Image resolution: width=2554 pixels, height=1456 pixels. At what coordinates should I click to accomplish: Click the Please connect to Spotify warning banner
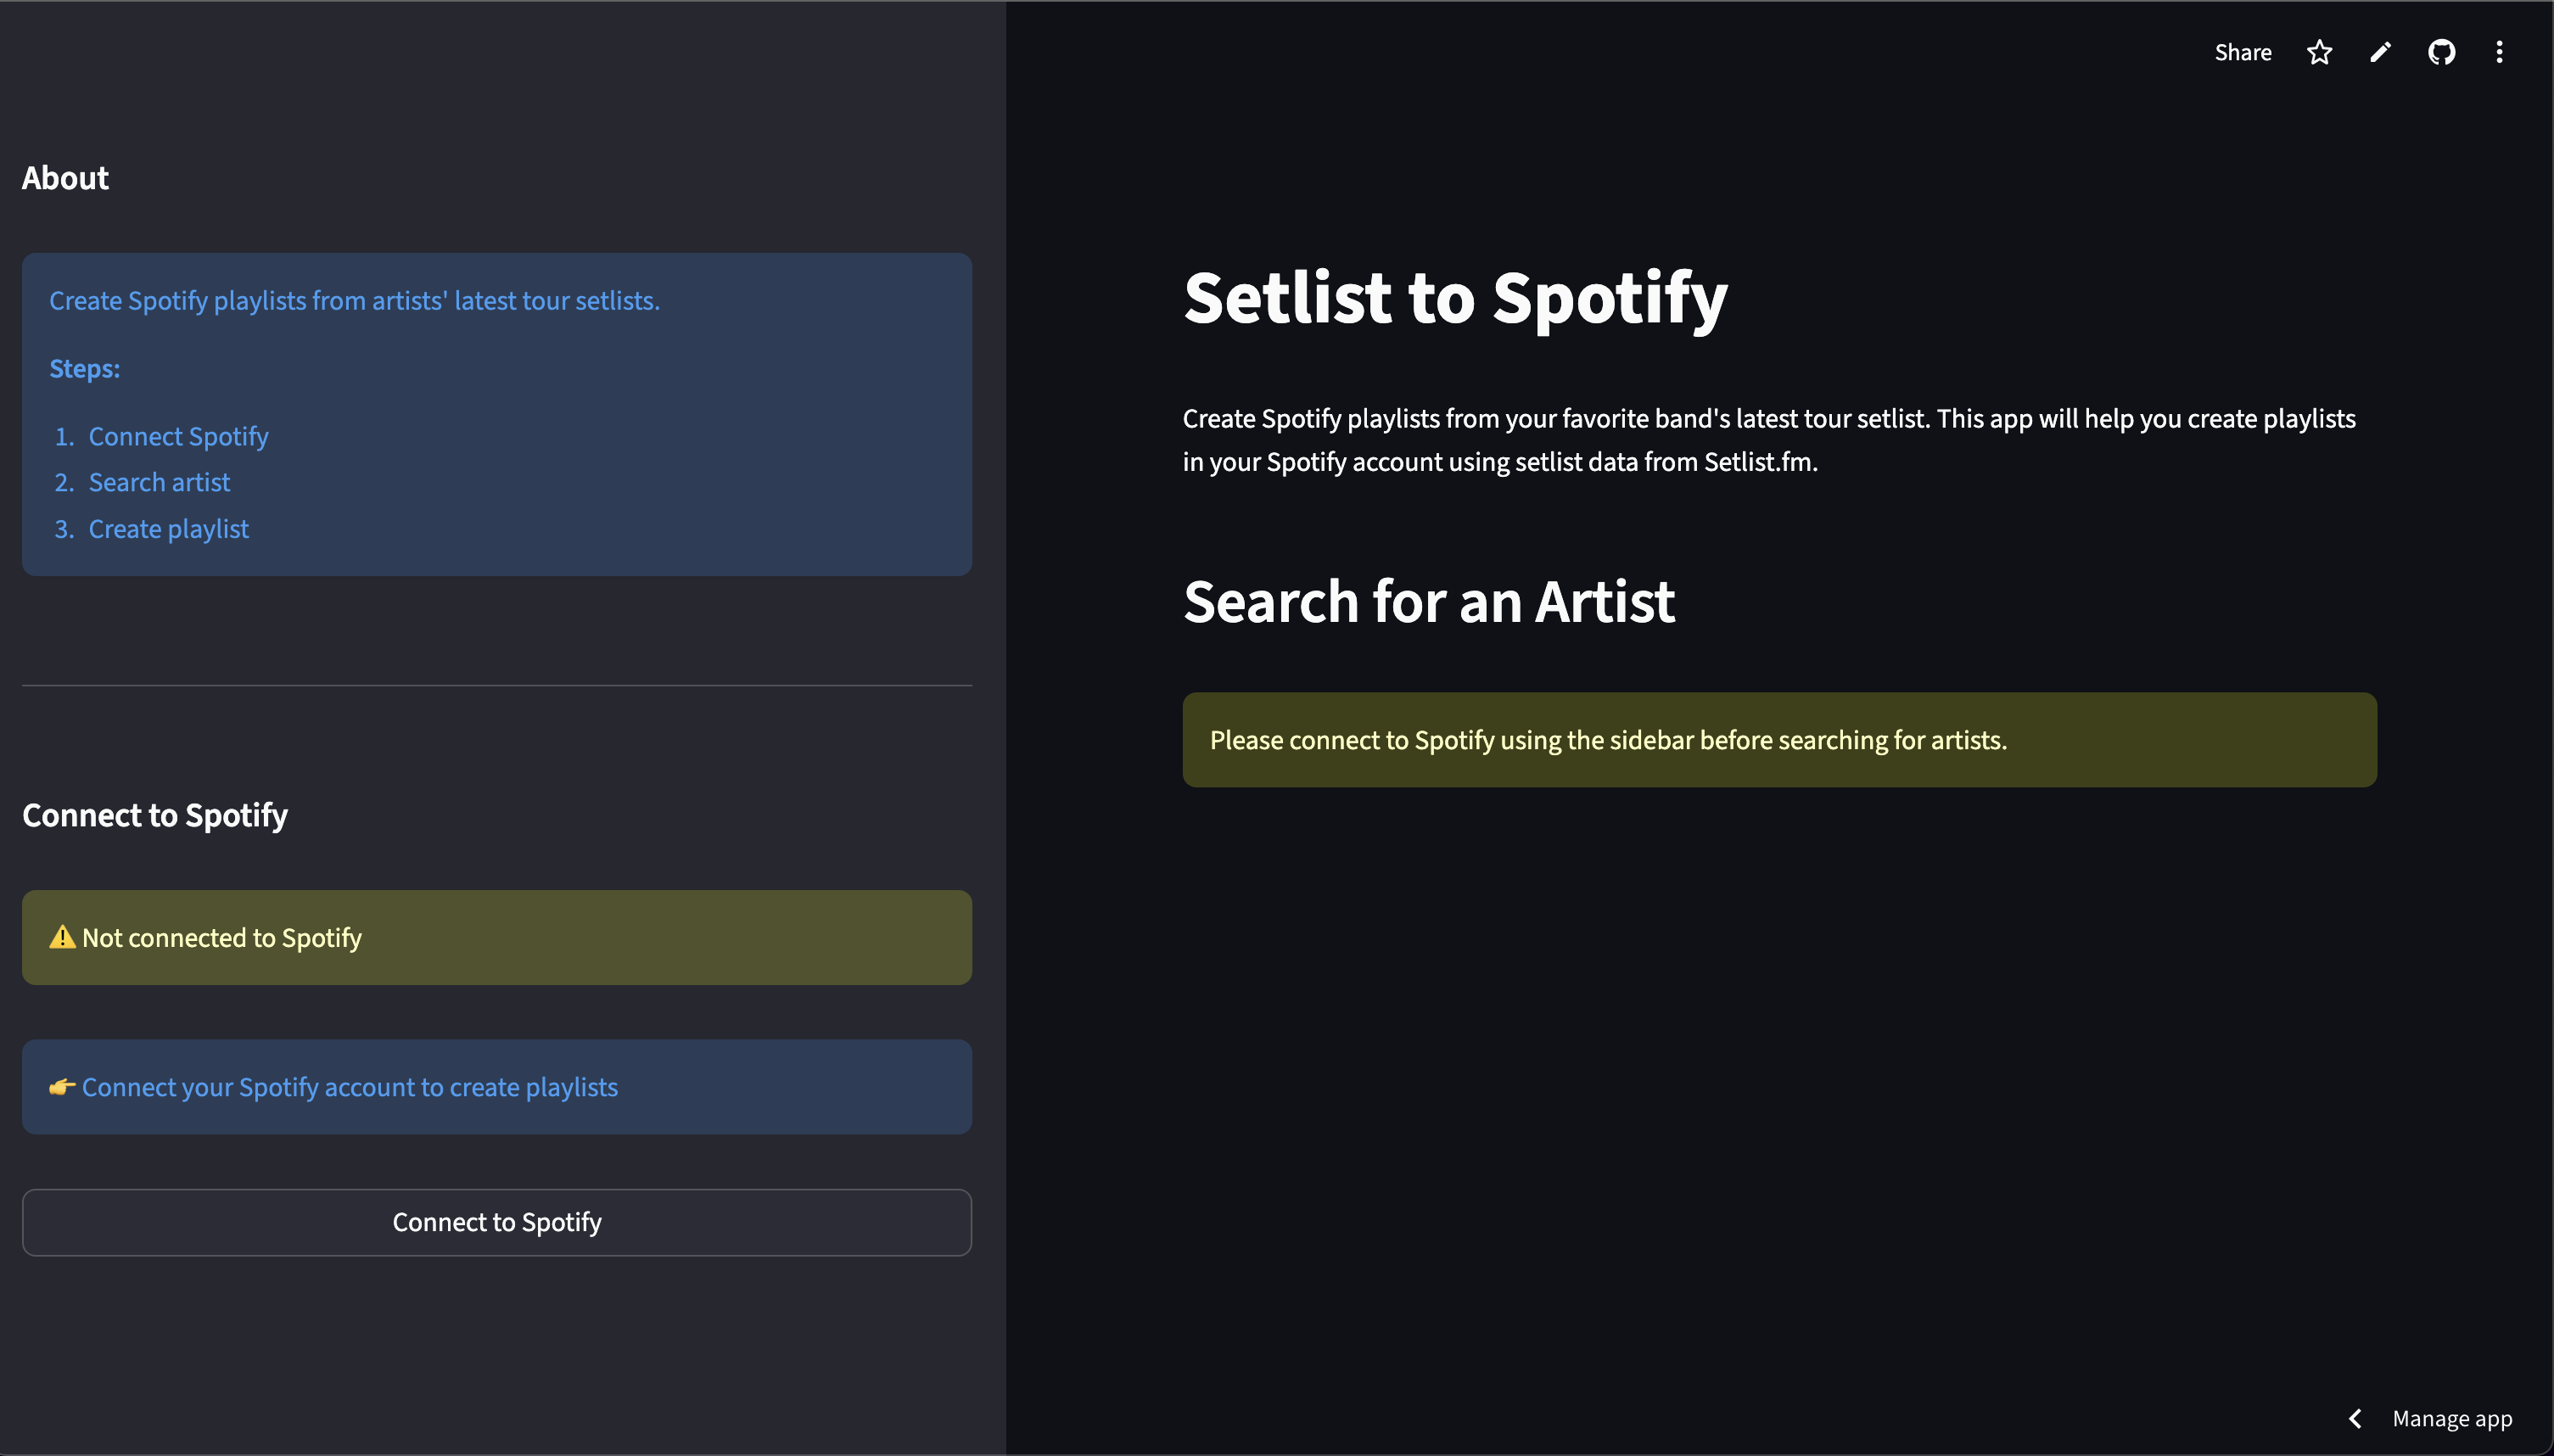click(1607, 740)
